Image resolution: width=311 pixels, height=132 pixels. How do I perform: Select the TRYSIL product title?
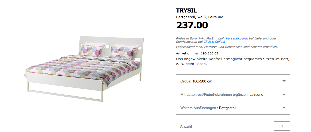(x=186, y=11)
